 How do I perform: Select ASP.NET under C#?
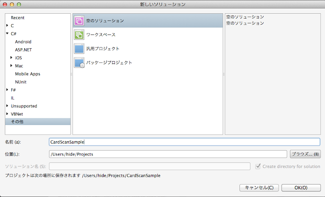(x=23, y=50)
